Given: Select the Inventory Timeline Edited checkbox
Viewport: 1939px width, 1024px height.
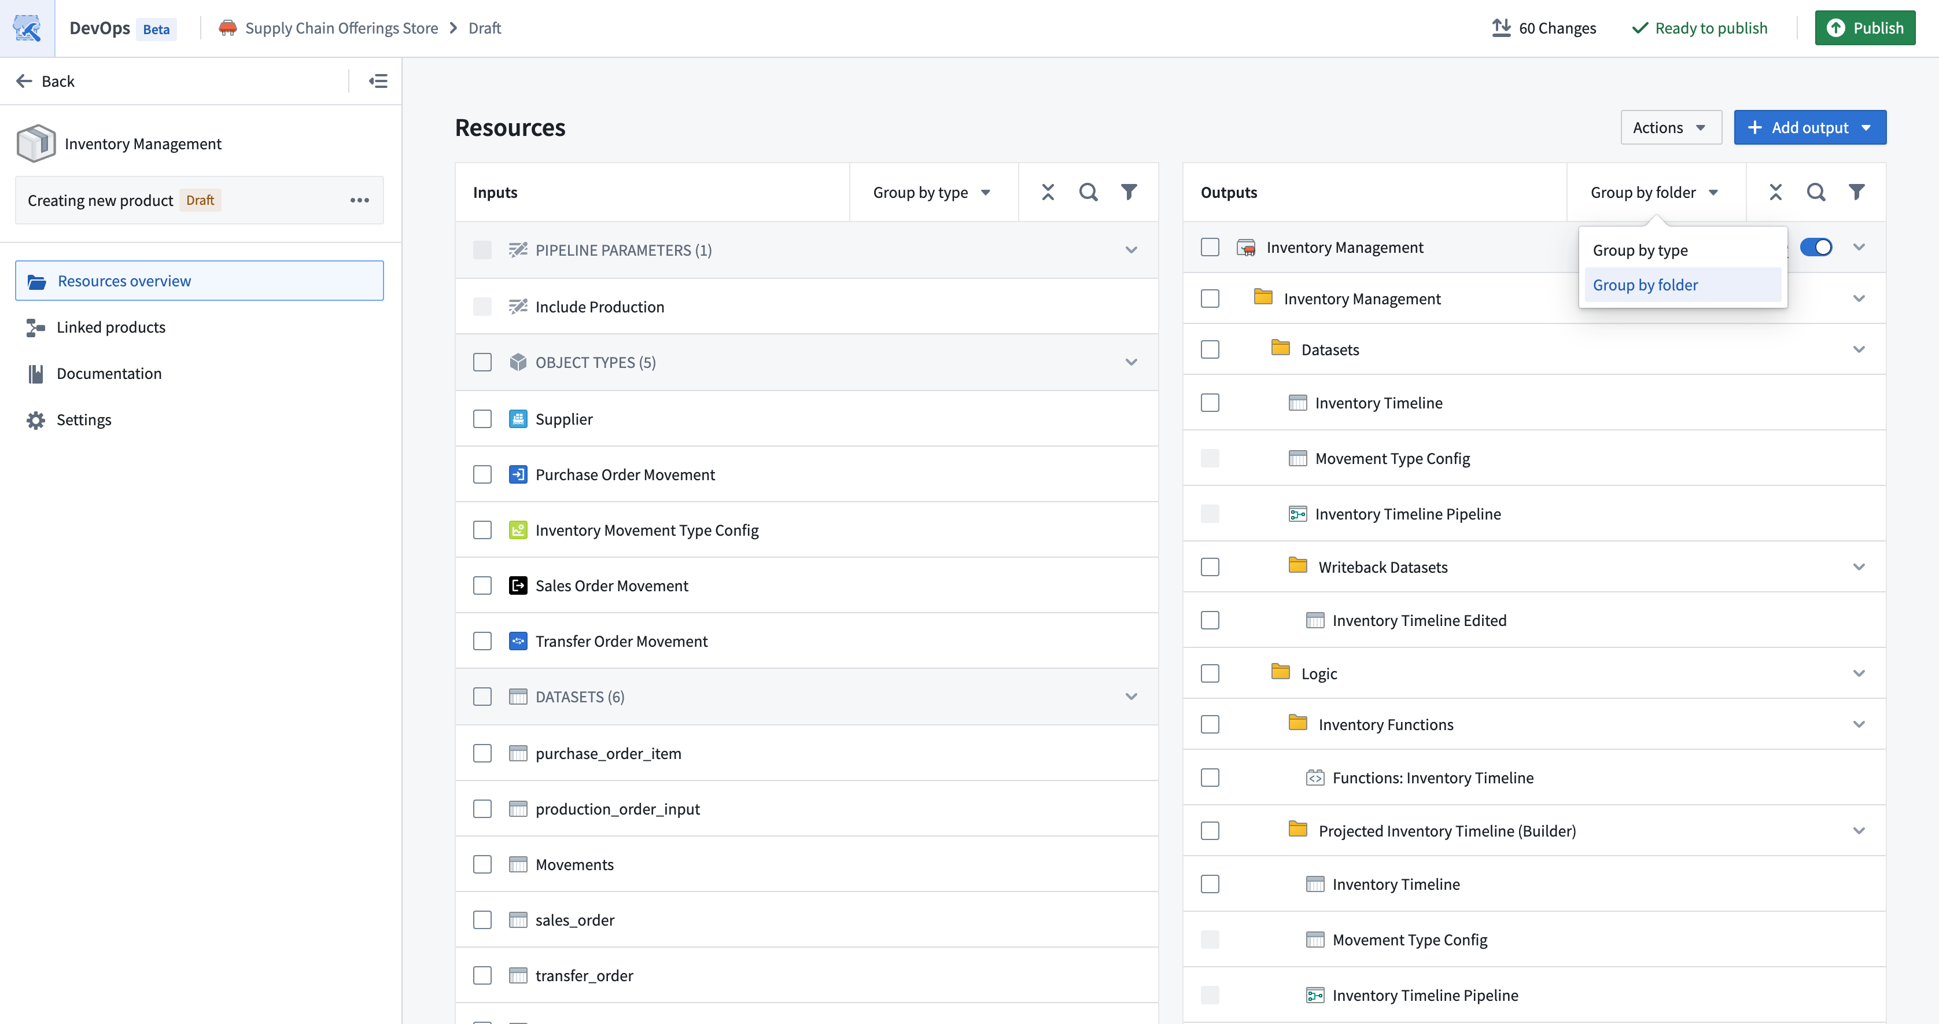Looking at the screenshot, I should pos(1210,620).
